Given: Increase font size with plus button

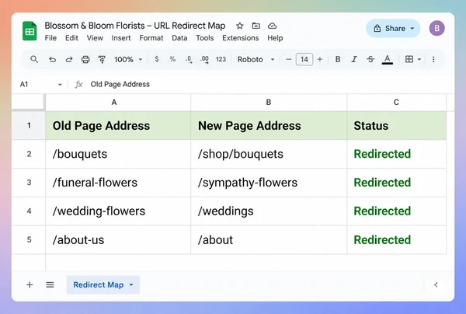Looking at the screenshot, I should (320, 60).
